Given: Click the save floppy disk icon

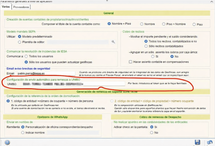Looking at the screenshot, I should tap(197, 142).
